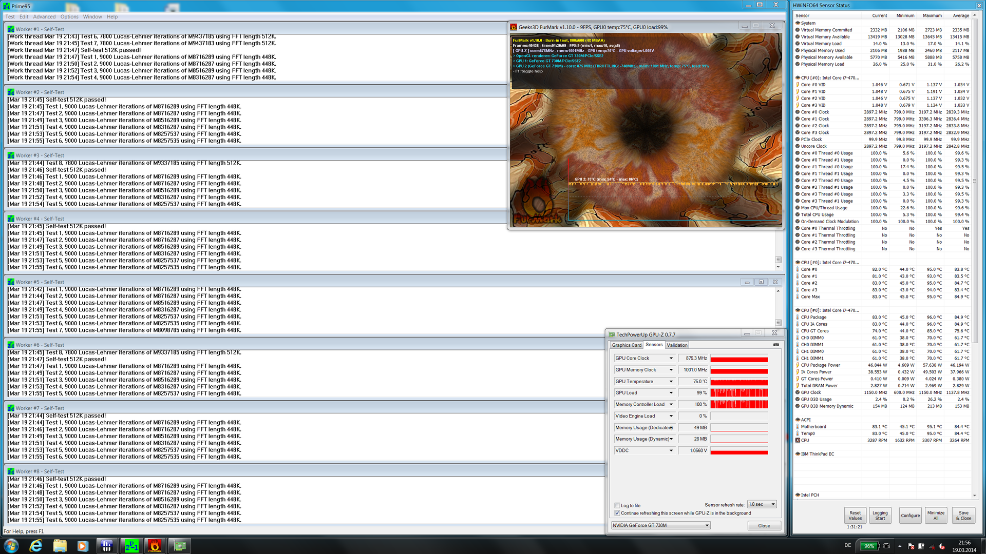This screenshot has width=986, height=554.
Task: Open the GPU Core Clock sensor dropdown
Action: (x=671, y=358)
